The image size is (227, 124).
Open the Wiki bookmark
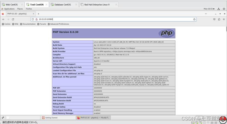click(x=15, y=24)
